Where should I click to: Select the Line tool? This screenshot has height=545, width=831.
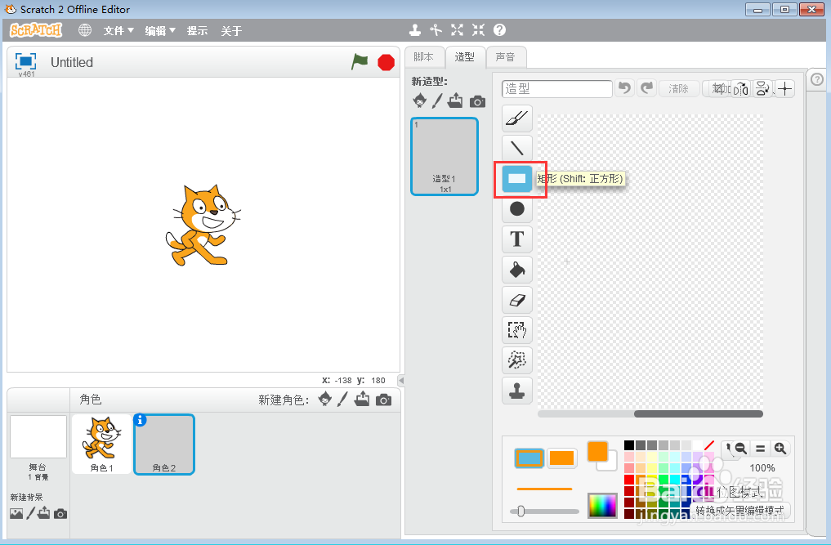[x=516, y=148]
